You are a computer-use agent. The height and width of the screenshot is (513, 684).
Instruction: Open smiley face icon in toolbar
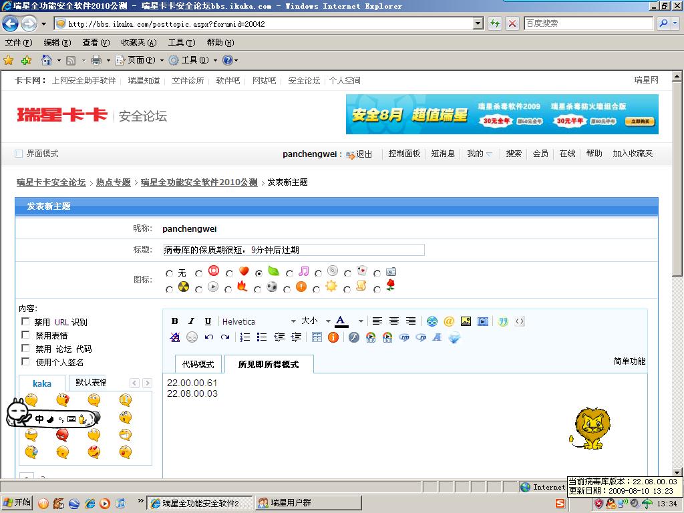pos(192,337)
